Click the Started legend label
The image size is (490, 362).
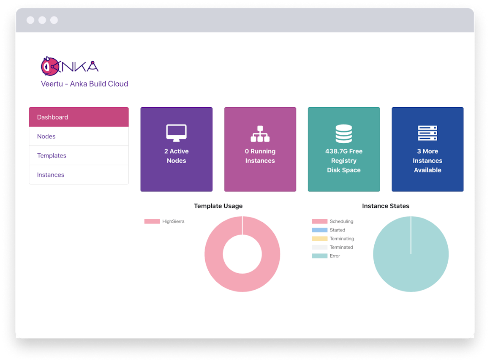click(x=337, y=230)
